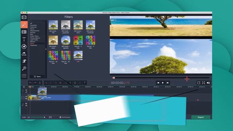This screenshot has width=233, height=131.
Task: Select the Blur filter category
Action: [32, 34]
